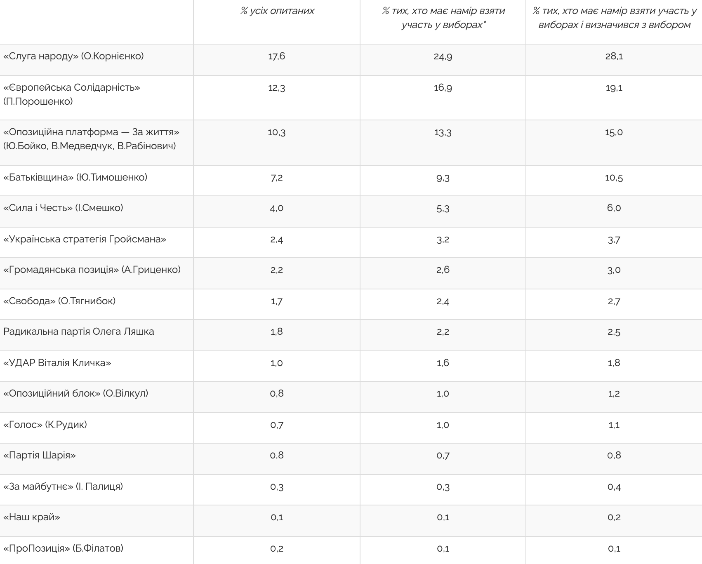This screenshot has height=564, width=702.
Task: Click the «Опозиційний блок» (О.Вілкул) label
Action: coord(75,393)
